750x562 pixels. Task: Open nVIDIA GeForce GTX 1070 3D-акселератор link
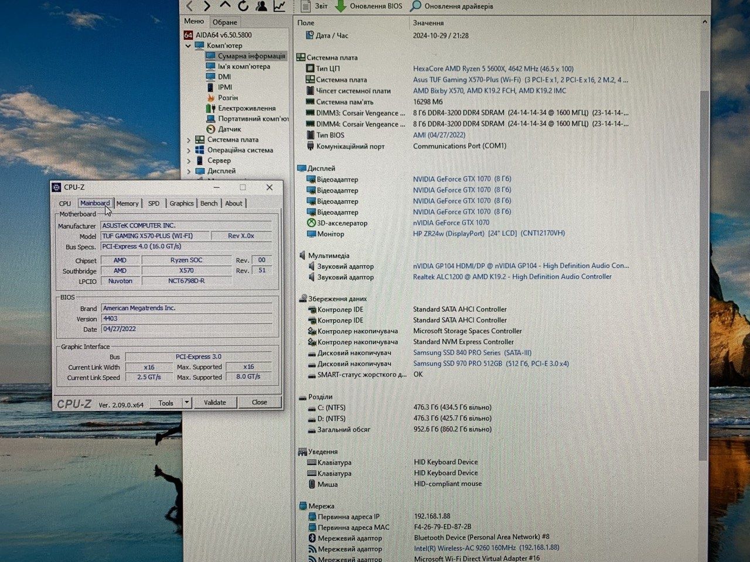tap(451, 223)
